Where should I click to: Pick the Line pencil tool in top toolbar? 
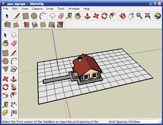pos(17,16)
